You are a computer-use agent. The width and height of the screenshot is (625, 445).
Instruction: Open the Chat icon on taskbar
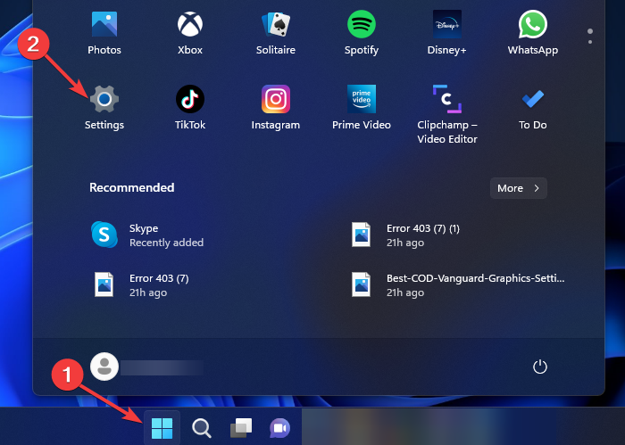click(x=279, y=428)
